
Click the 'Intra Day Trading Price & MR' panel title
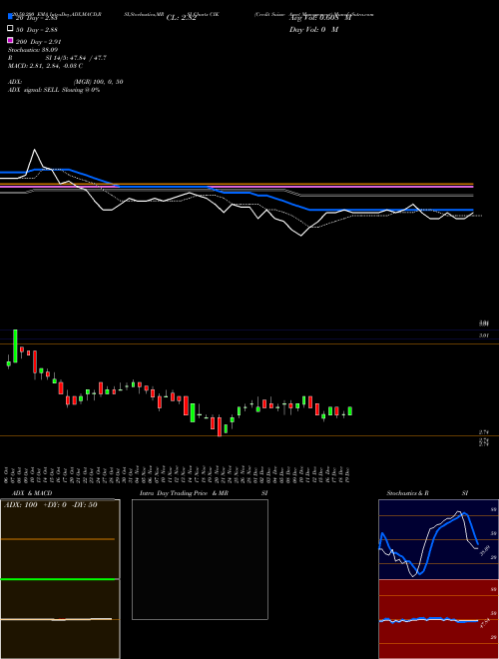pyautogui.click(x=184, y=493)
